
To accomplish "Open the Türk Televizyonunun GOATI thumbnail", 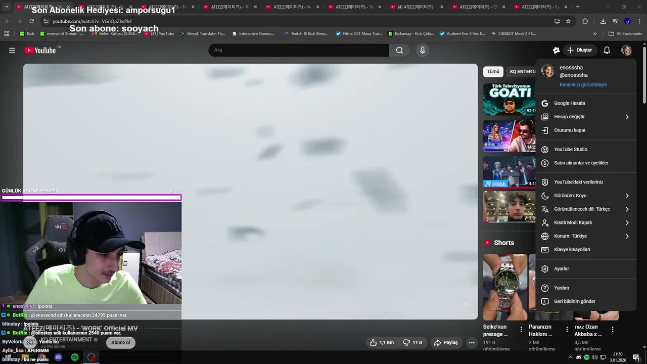I will pos(509,100).
